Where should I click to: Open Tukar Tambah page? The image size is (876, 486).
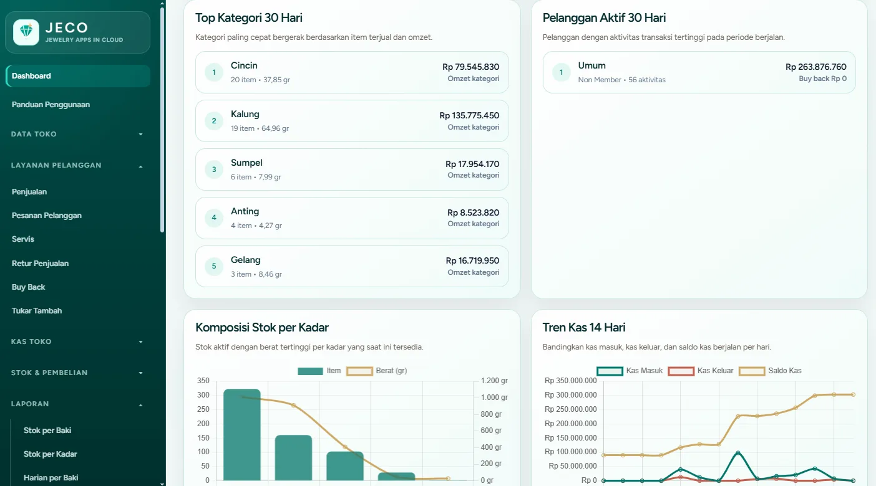[37, 311]
